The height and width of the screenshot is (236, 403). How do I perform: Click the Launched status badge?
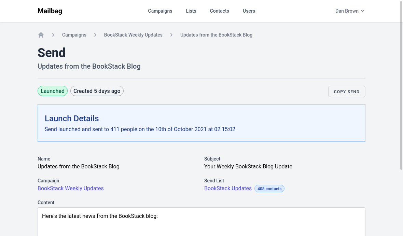(53, 91)
